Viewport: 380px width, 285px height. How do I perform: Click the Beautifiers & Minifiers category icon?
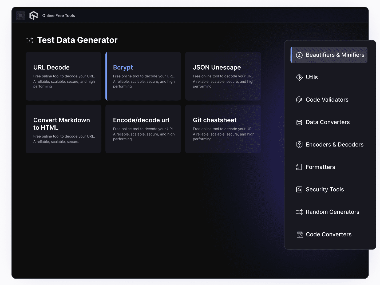point(299,55)
